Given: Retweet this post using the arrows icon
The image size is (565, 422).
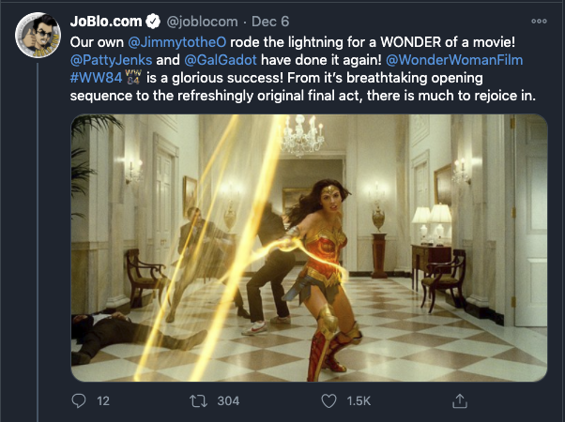Looking at the screenshot, I should click(x=199, y=400).
